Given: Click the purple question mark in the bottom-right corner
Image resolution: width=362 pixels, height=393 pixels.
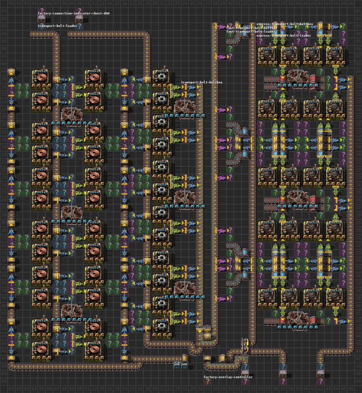Looking at the screenshot, I should tap(320, 381).
